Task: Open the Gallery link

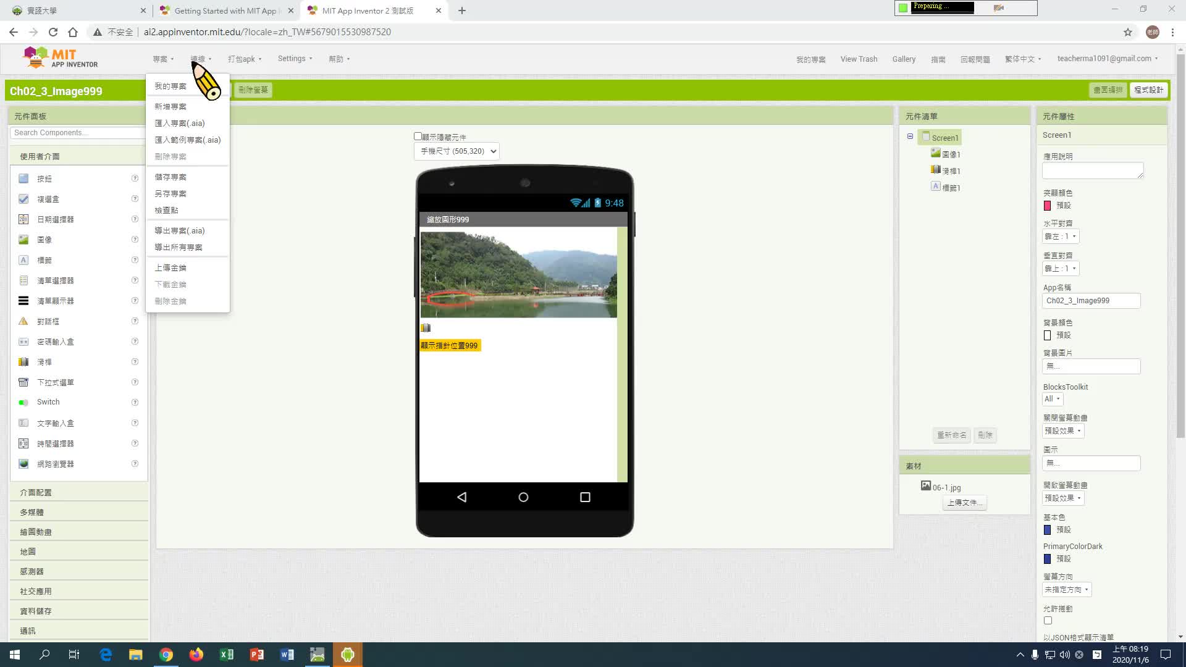Action: click(904, 59)
